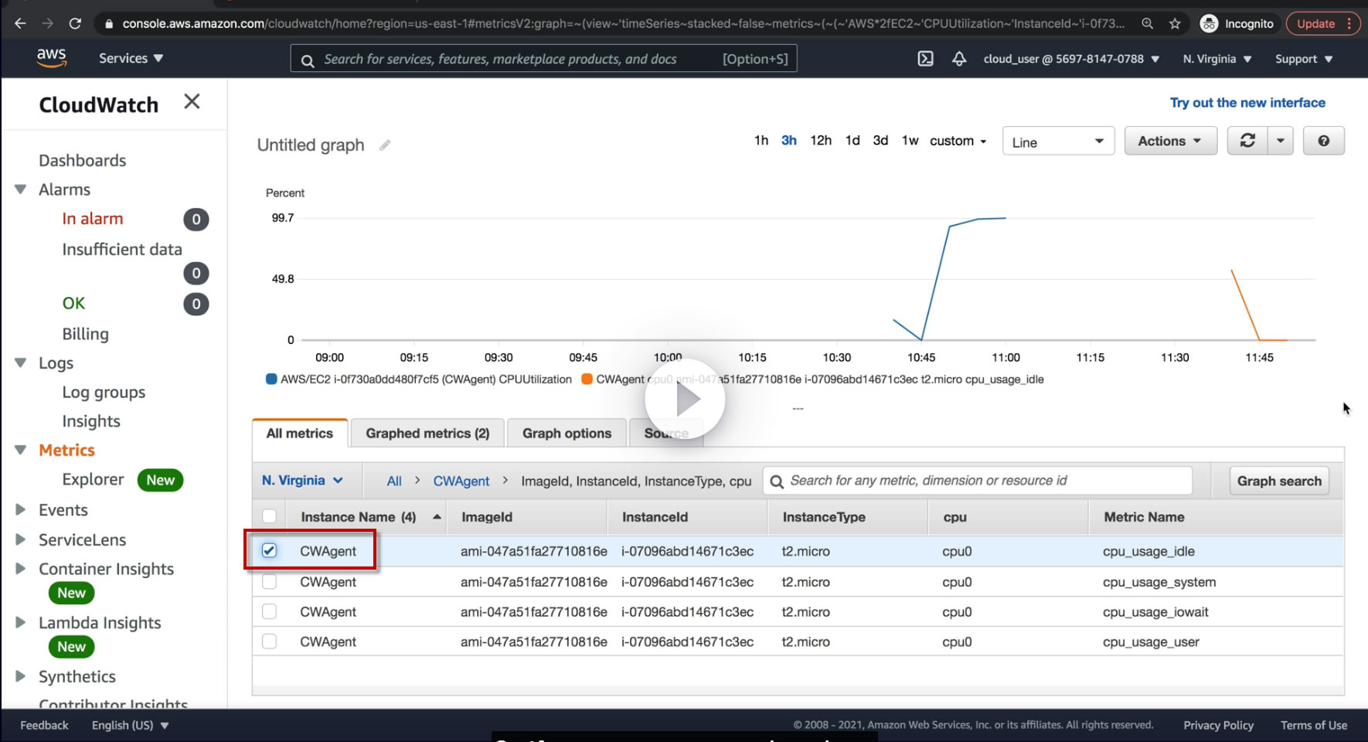1368x742 pixels.
Task: Open the notifications bell icon
Action: click(959, 59)
